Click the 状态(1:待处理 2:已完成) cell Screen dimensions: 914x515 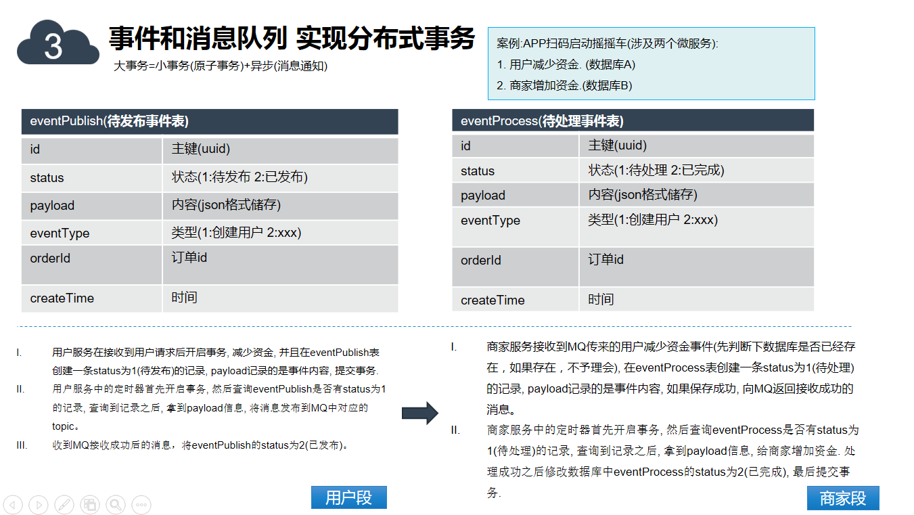[697, 171]
